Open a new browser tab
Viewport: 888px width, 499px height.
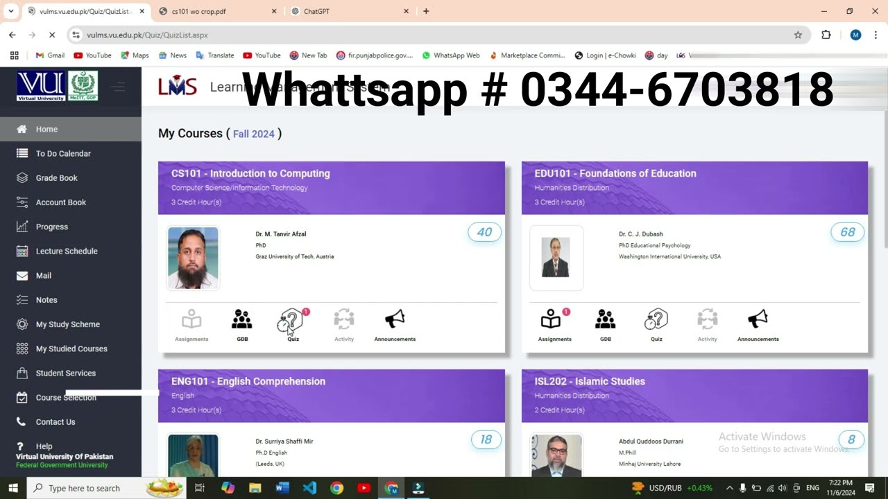coord(426,11)
